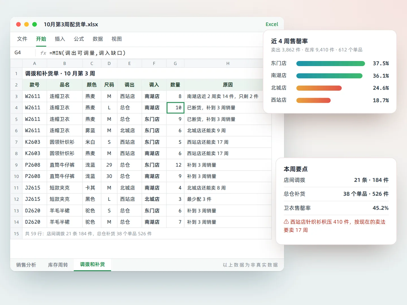Click the 款号 header cell
Viewport: 407px width, 305px height.
34,85
